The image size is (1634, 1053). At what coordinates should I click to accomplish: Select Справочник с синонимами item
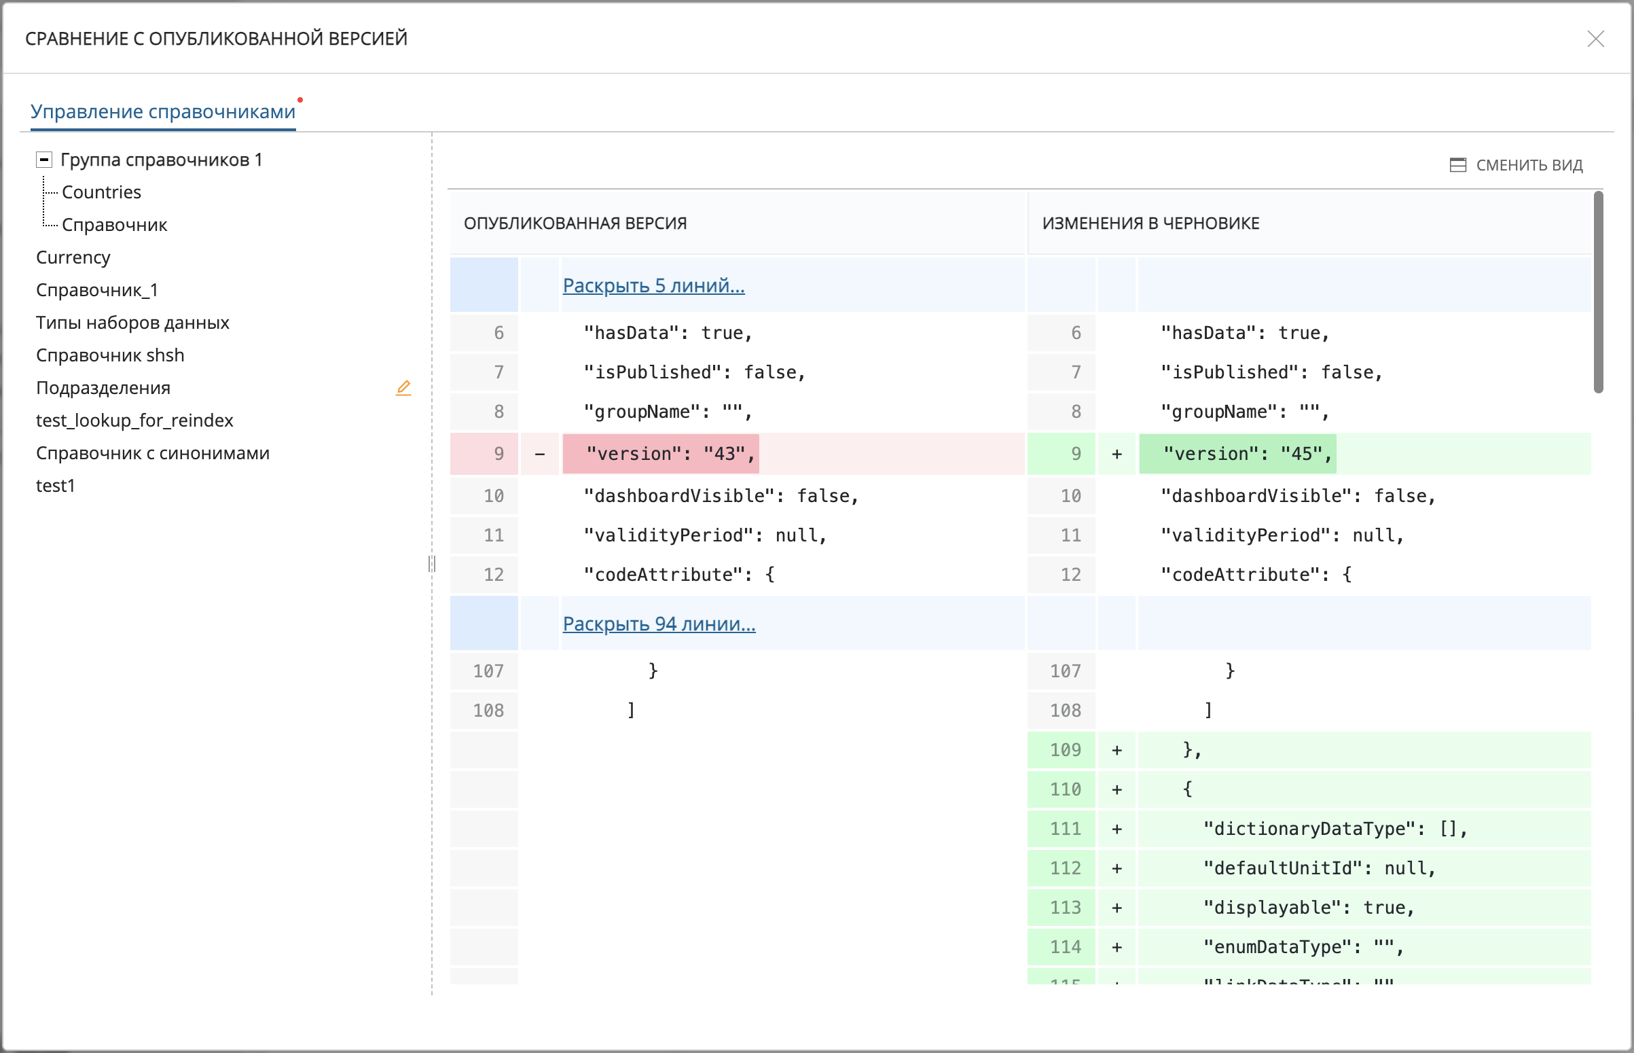pyautogui.click(x=152, y=453)
